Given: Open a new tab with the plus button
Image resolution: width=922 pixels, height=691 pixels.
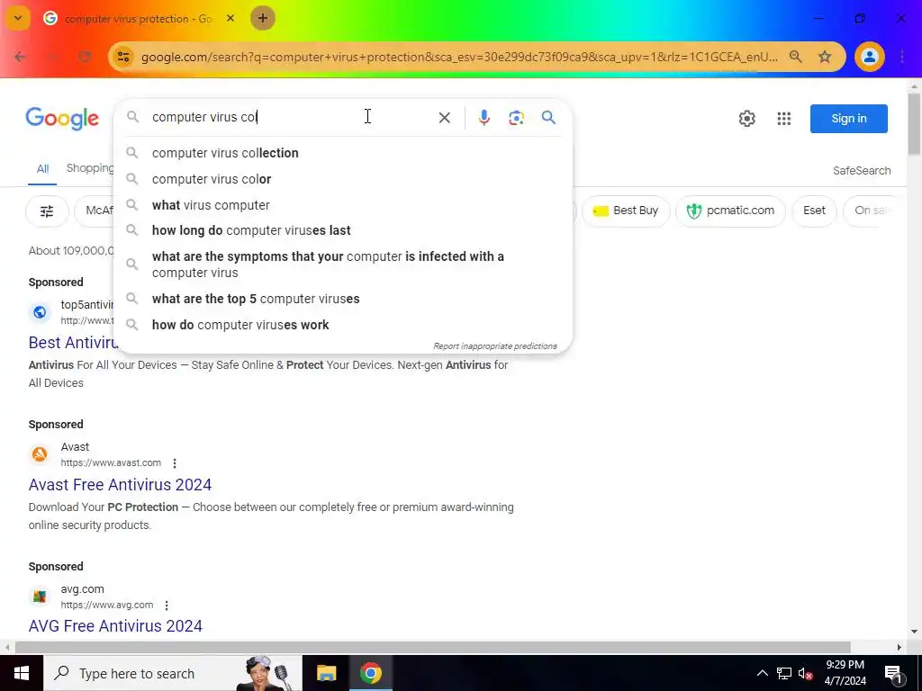Looking at the screenshot, I should pyautogui.click(x=263, y=18).
